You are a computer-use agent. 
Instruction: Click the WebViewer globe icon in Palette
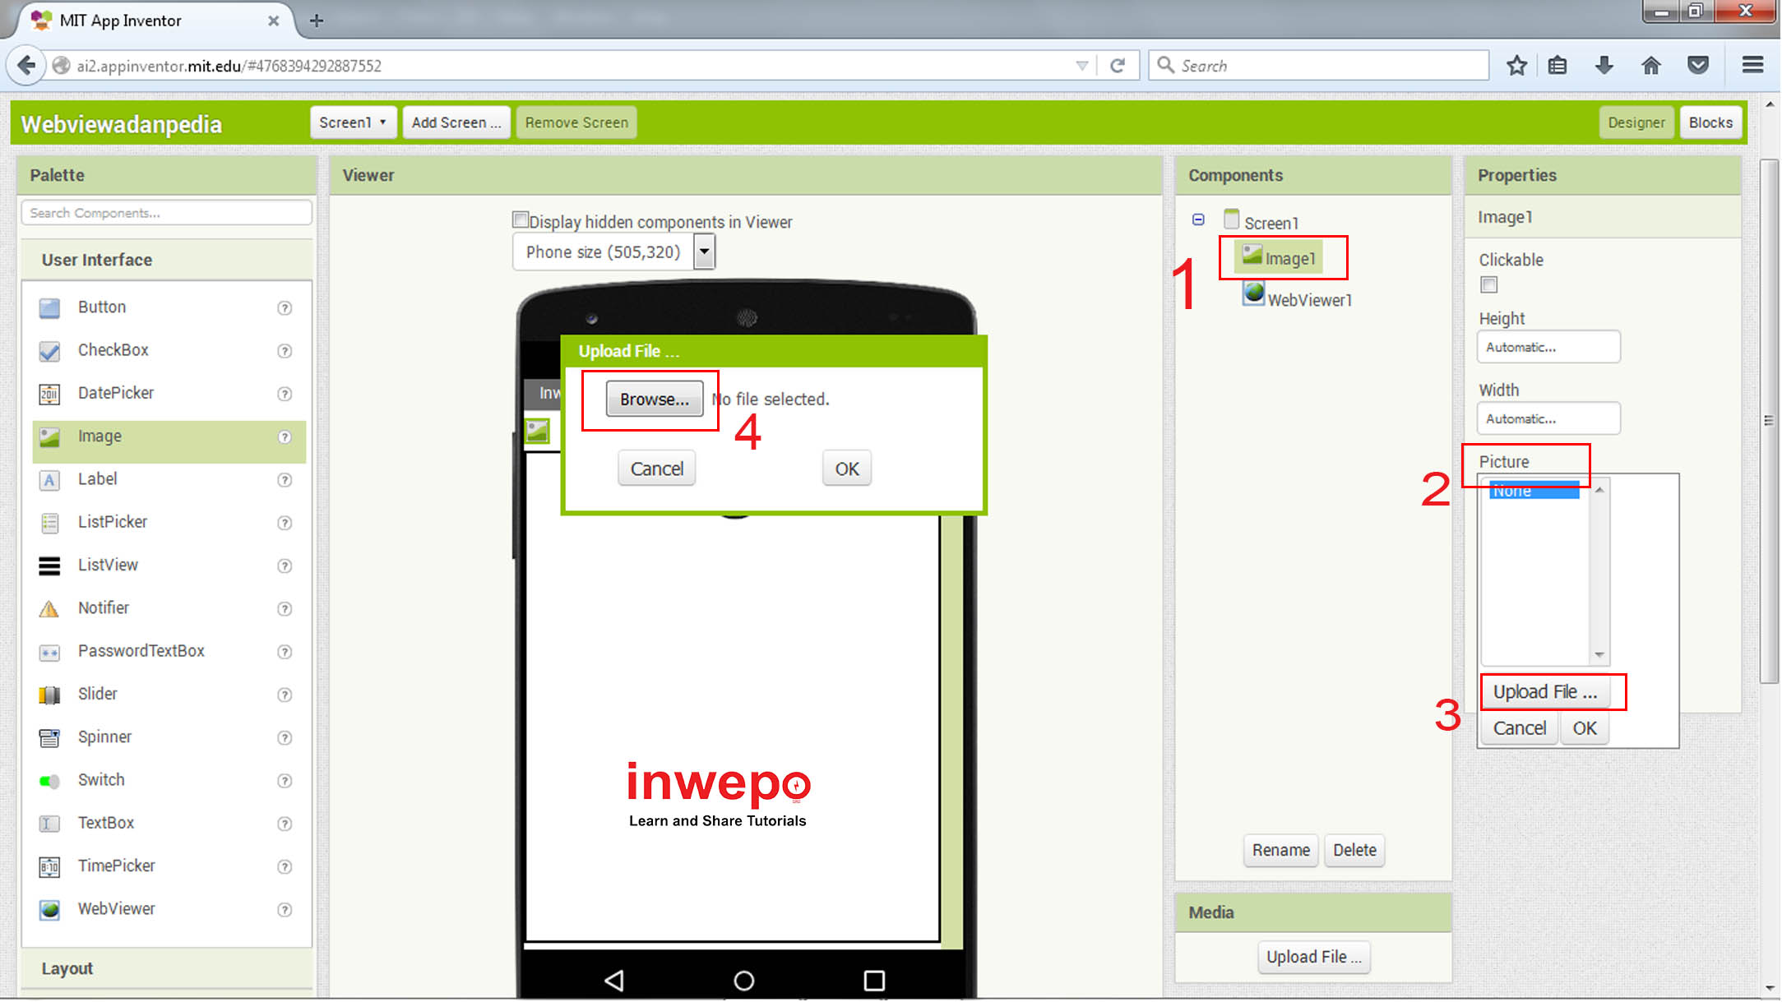click(49, 910)
